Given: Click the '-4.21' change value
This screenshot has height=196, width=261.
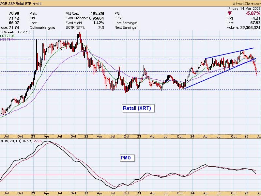Looking at the screenshot, I should click(x=256, y=18).
